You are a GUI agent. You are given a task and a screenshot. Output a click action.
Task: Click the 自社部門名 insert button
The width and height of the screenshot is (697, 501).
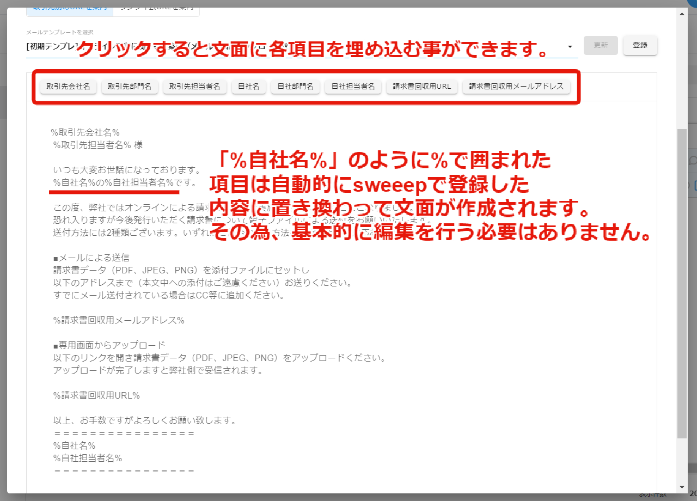(296, 87)
